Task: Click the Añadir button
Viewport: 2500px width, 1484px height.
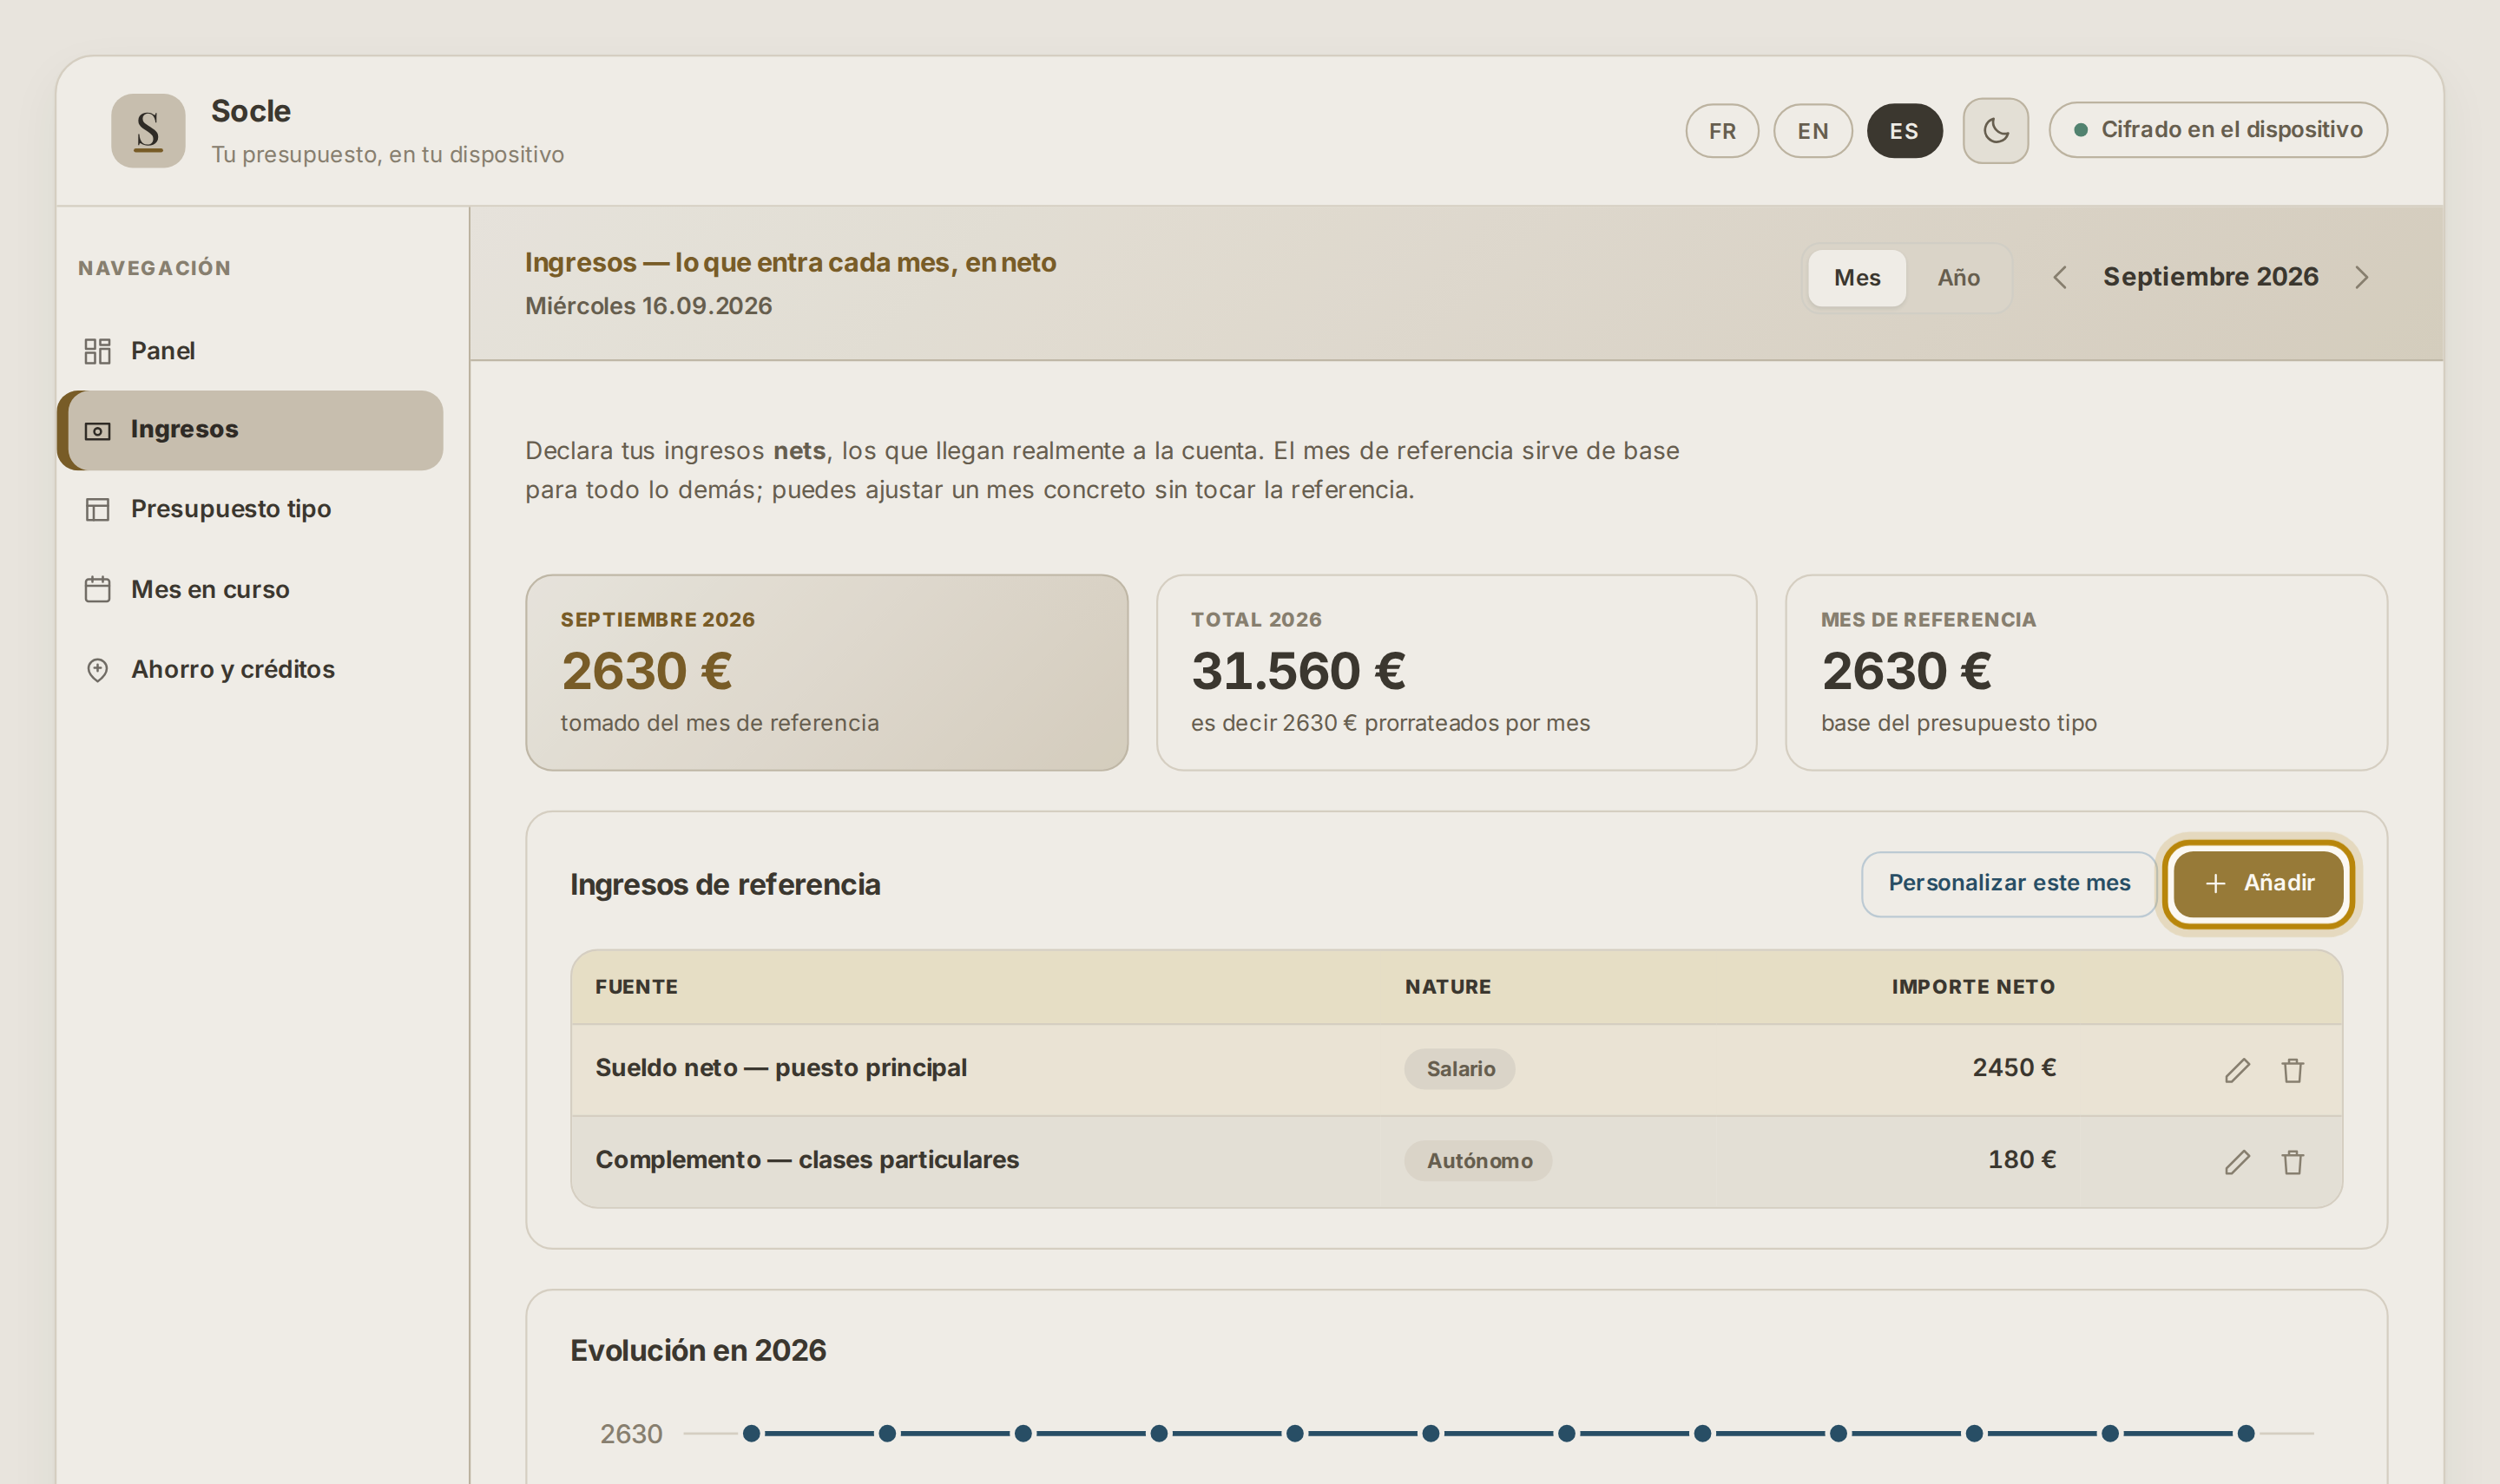Action: [2258, 883]
